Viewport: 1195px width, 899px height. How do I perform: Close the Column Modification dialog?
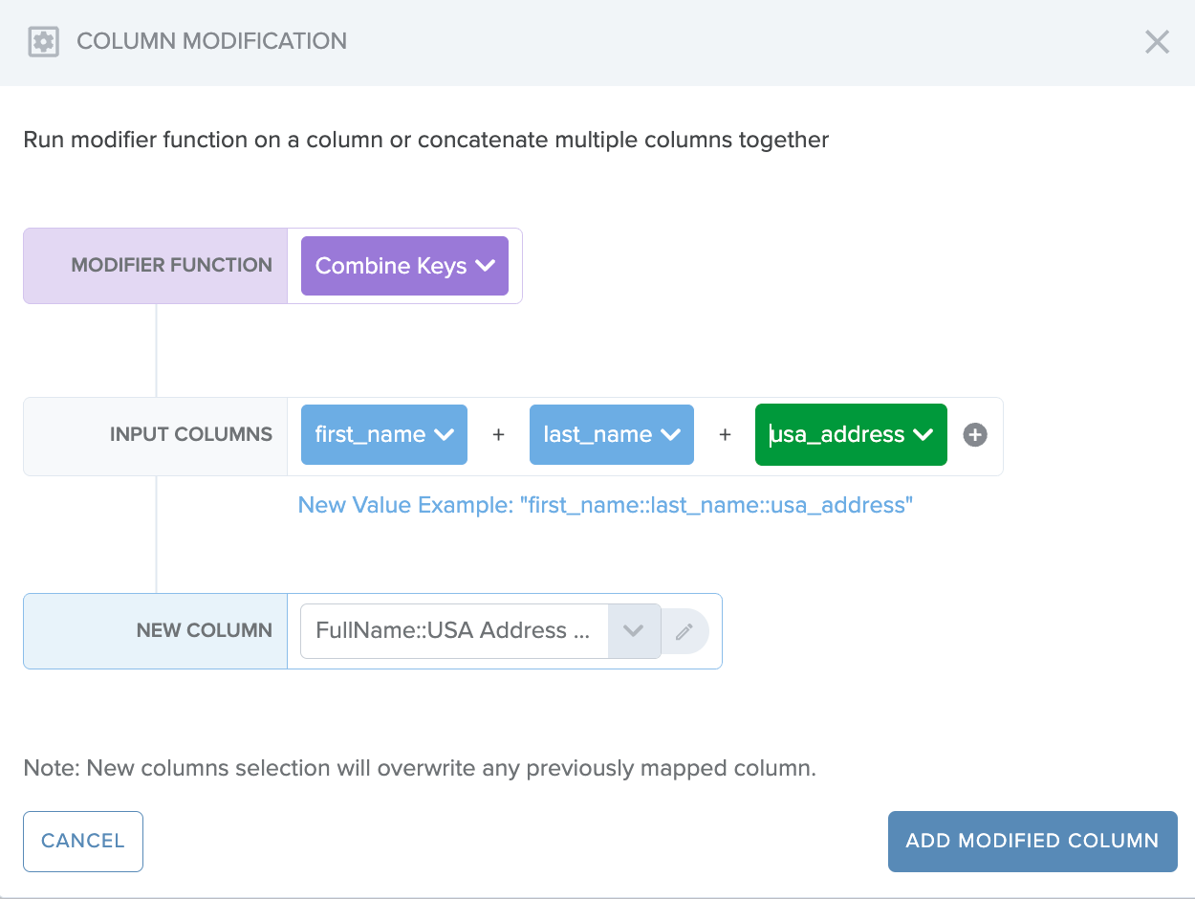point(1157,42)
